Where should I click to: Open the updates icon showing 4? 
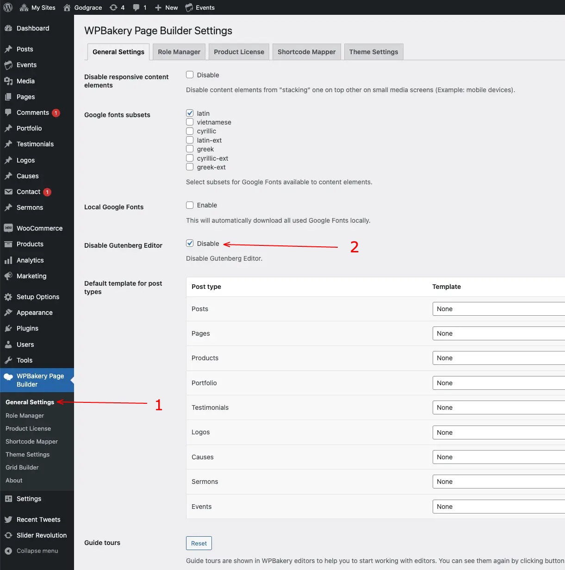click(113, 7)
